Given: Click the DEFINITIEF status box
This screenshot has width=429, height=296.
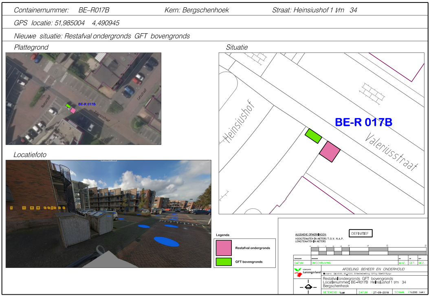Looking at the screenshot, I should pos(360,234).
